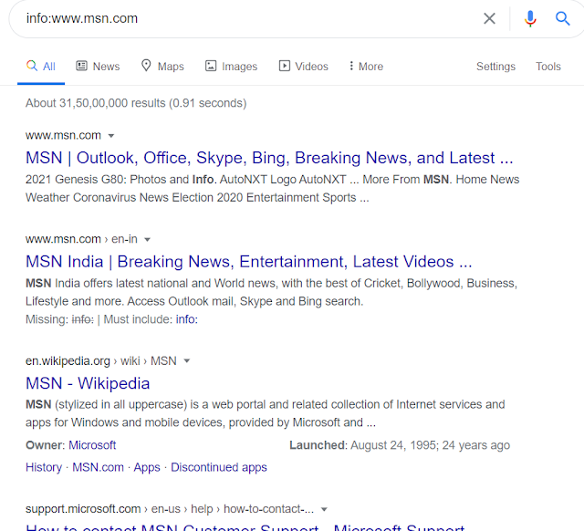This screenshot has height=531, width=584.
Task: Open the Apps sitelink
Action: click(x=147, y=467)
